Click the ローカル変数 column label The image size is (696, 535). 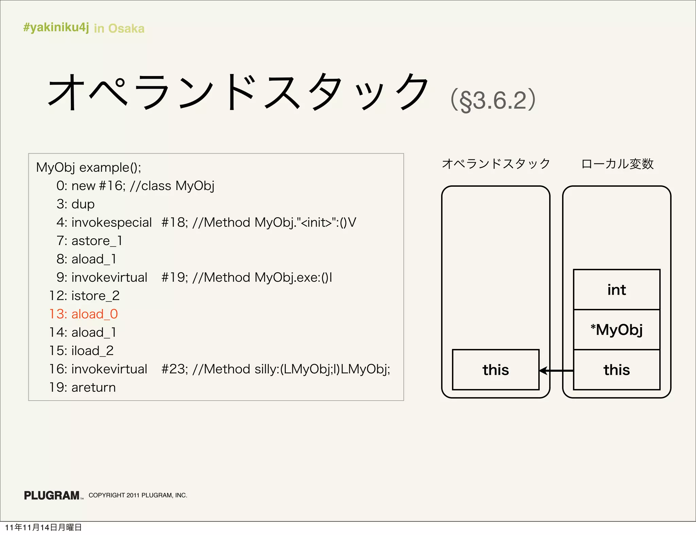click(x=617, y=164)
